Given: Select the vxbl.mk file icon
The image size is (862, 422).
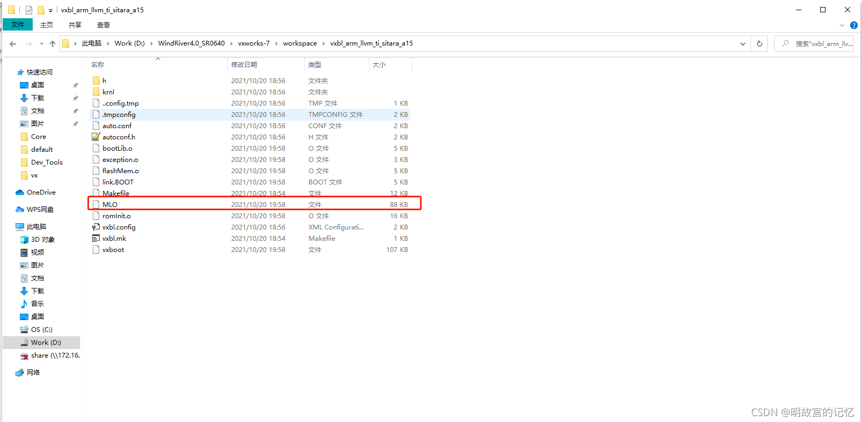Looking at the screenshot, I should (96, 238).
